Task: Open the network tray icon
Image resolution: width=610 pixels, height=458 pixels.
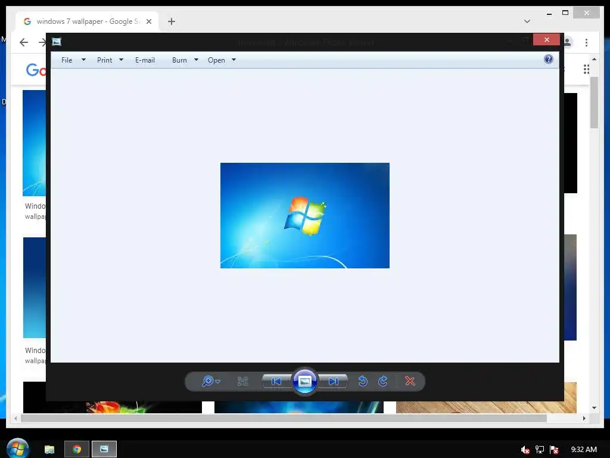Action: coord(540,450)
